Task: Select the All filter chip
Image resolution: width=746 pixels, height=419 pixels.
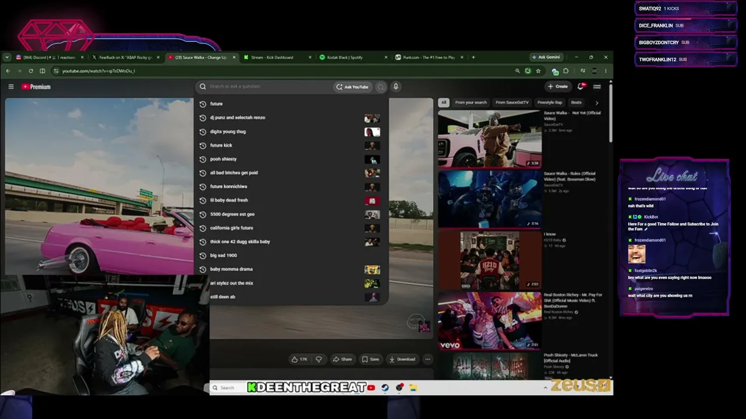Action: [444, 102]
